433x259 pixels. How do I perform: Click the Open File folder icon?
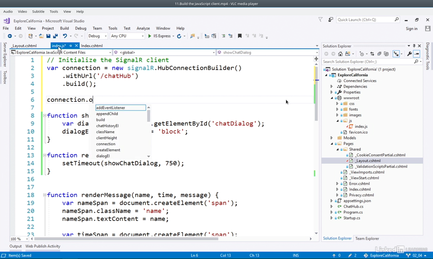click(x=41, y=36)
